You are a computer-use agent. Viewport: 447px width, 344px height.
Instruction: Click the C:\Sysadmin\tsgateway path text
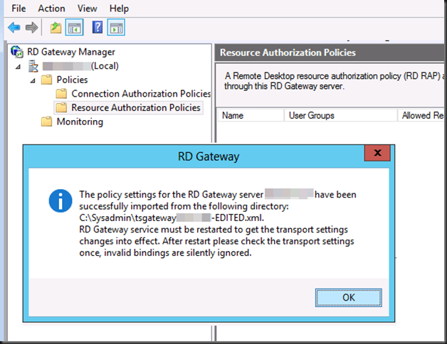coord(172,218)
